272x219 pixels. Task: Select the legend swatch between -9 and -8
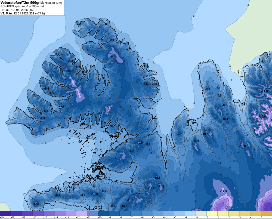pos(114,214)
